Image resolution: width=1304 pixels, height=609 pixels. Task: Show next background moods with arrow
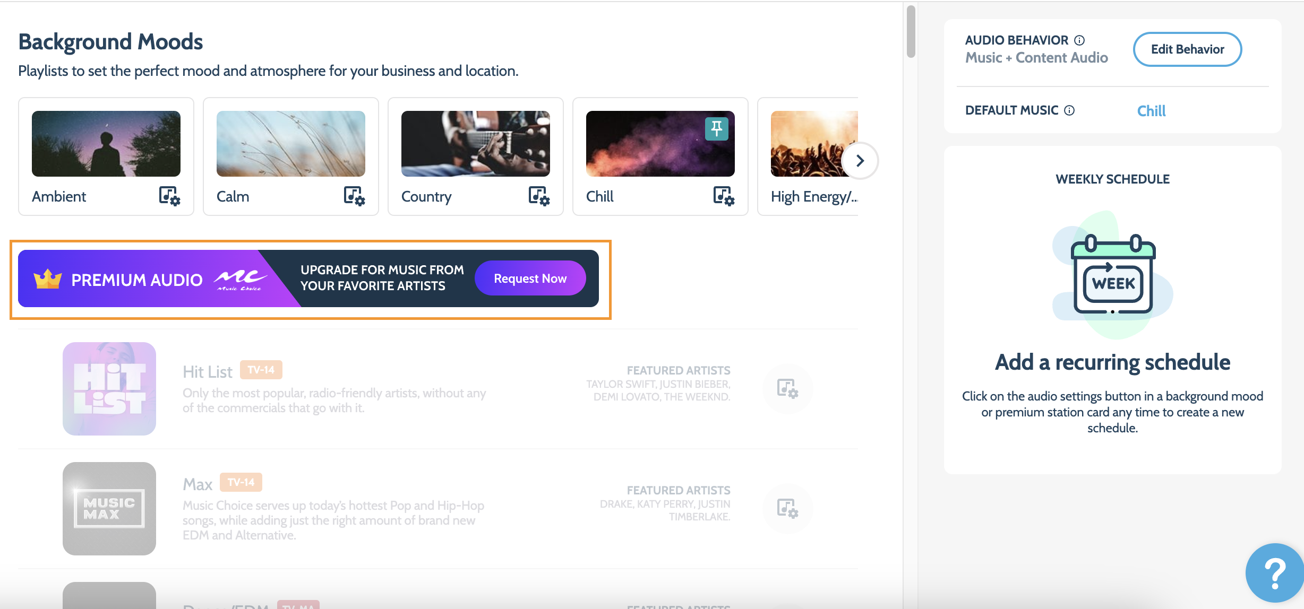(860, 161)
